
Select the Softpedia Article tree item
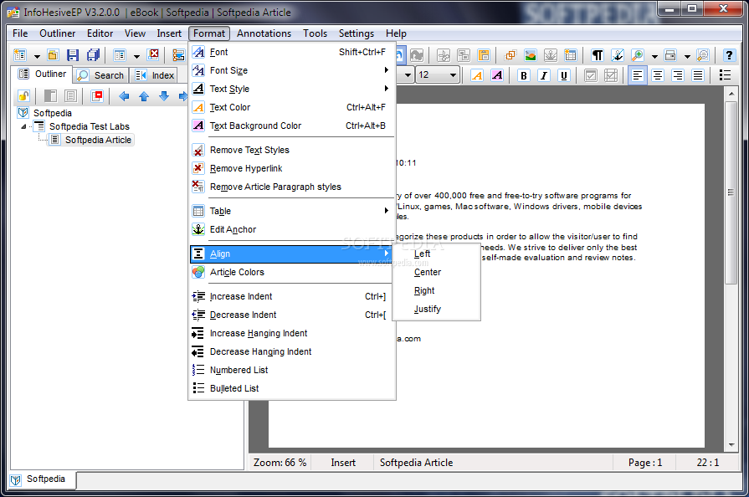[98, 140]
